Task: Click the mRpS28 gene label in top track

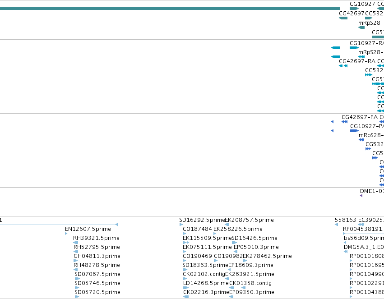Action: (369, 23)
